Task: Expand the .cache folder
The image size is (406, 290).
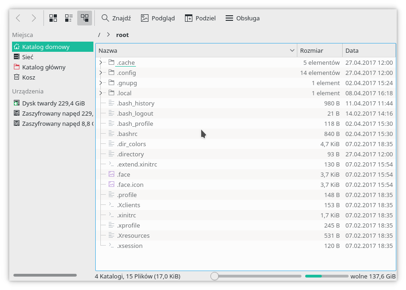Action: click(101, 62)
